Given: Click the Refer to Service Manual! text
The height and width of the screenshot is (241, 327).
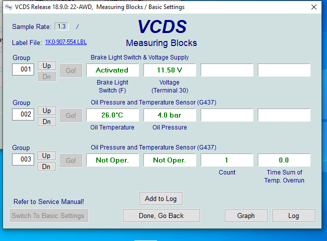Looking at the screenshot, I should click(49, 201).
